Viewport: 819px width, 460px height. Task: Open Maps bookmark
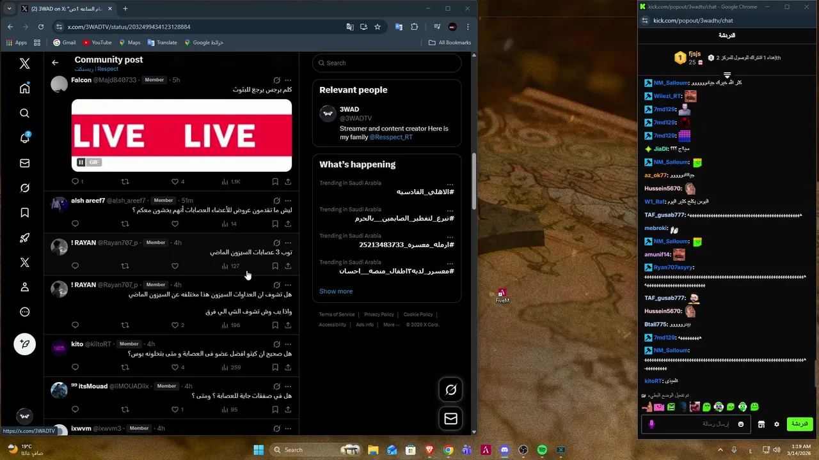129,43
